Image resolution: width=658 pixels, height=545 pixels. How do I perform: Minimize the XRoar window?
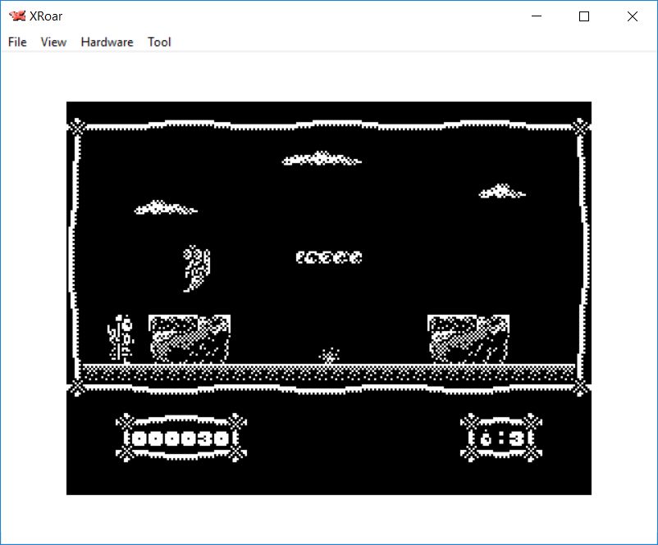click(537, 16)
